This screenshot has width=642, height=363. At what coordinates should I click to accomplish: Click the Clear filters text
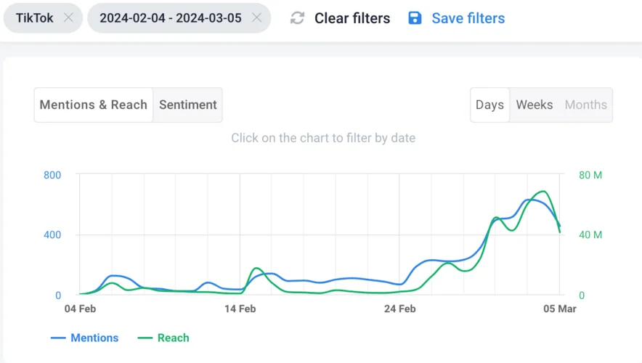[352, 18]
